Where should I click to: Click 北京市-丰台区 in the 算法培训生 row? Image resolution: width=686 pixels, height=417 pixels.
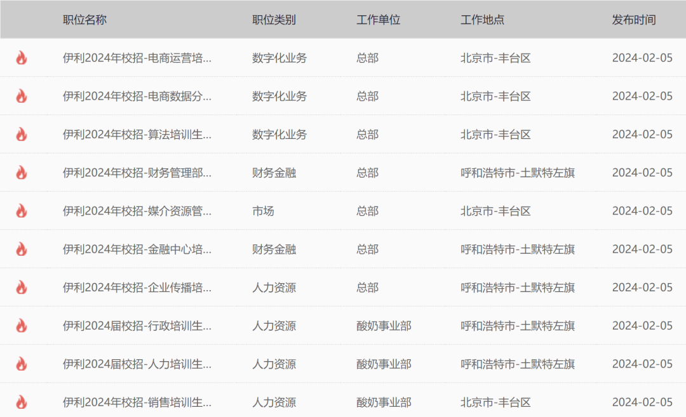pyautogui.click(x=495, y=134)
